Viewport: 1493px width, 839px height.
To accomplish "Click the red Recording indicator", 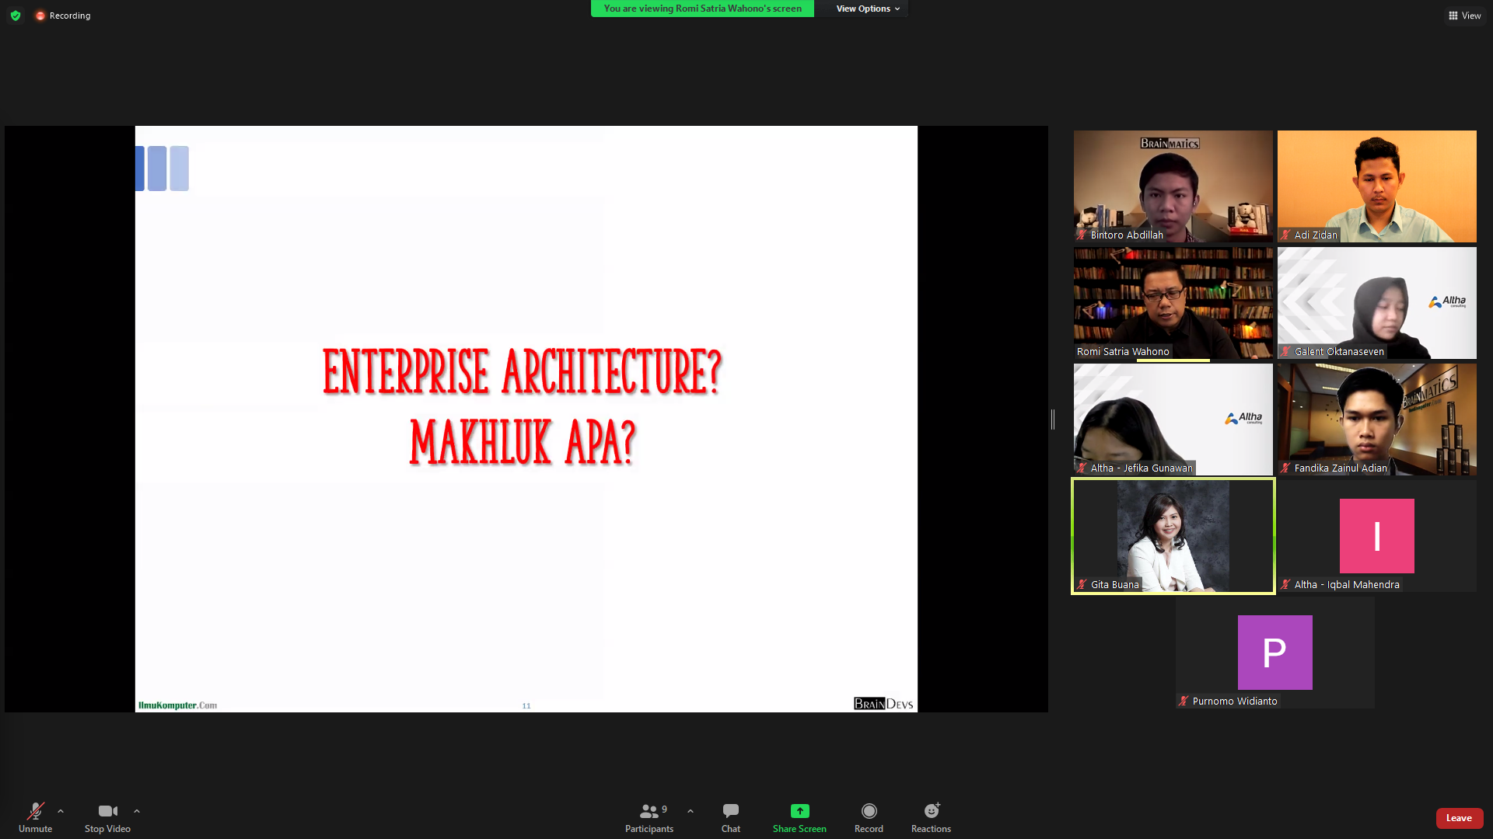I will 63,16.
